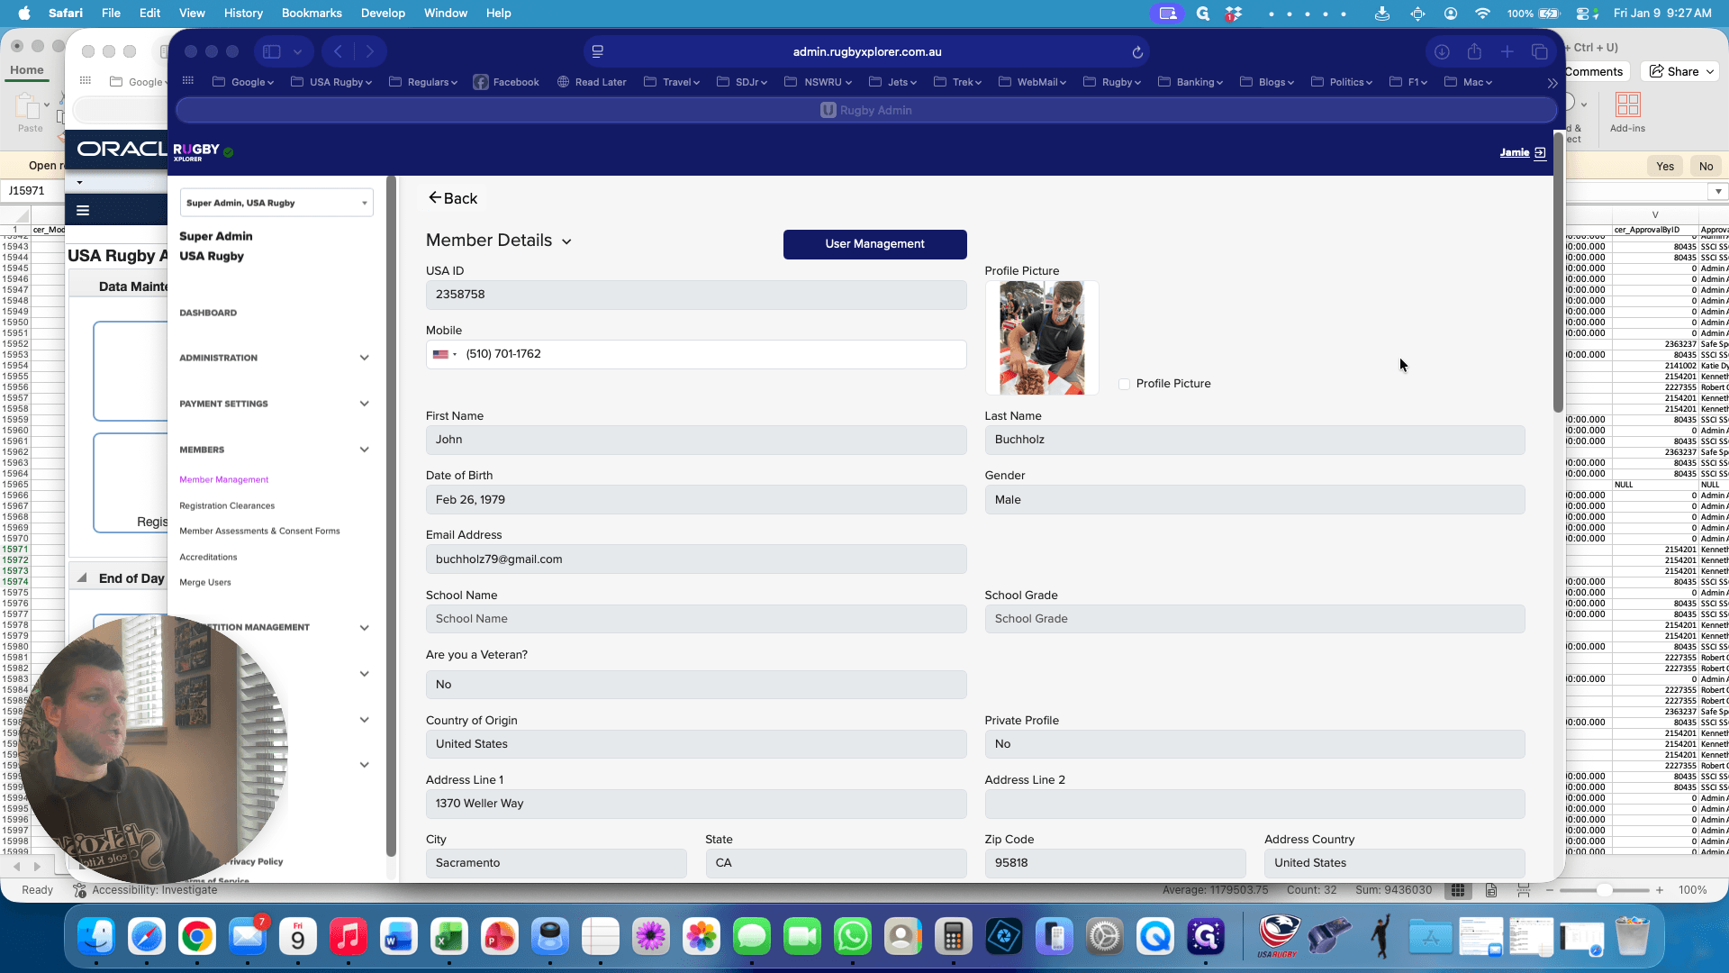Open the Safari History menu
The image size is (1729, 973).
(x=243, y=14)
